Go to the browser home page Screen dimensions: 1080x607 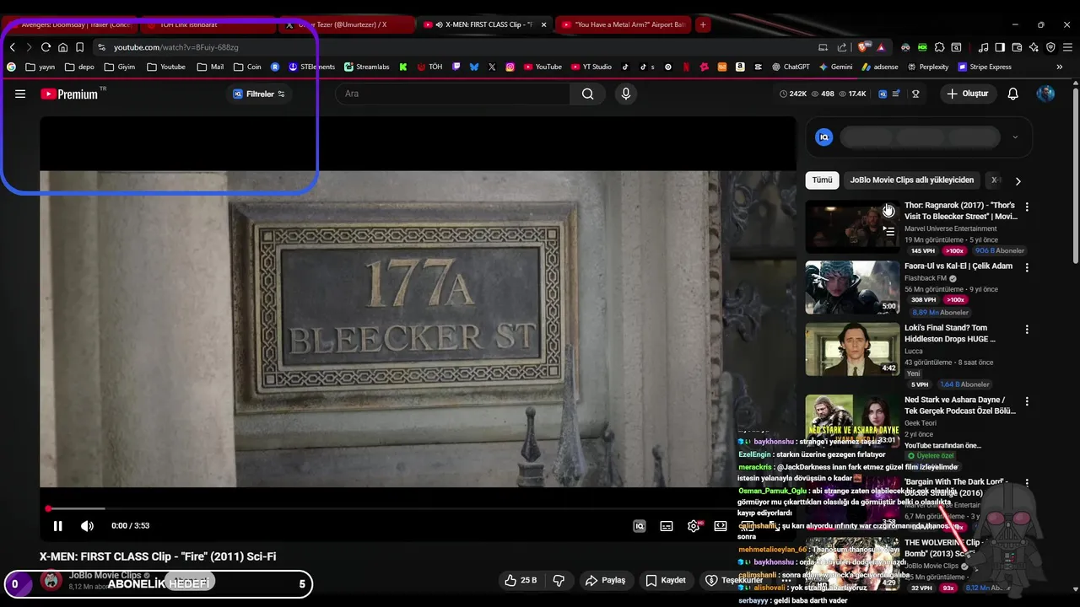coord(62,47)
